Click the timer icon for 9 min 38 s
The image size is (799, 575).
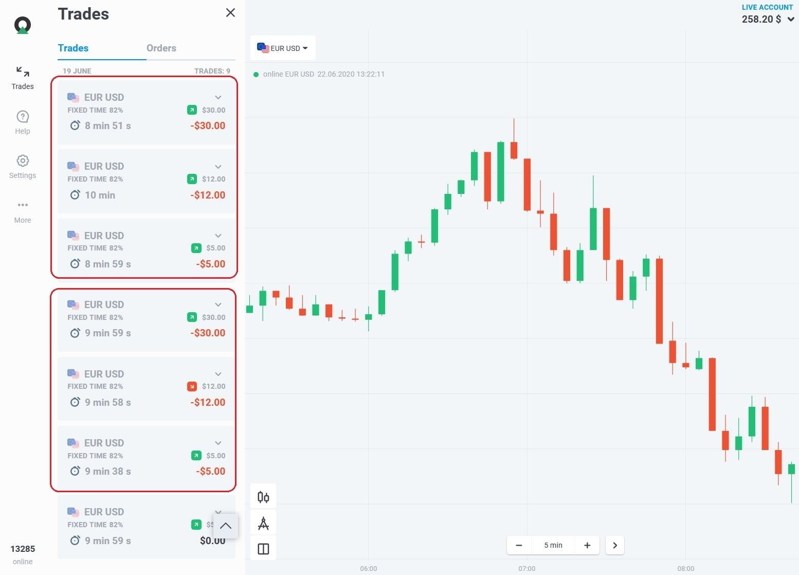(75, 471)
